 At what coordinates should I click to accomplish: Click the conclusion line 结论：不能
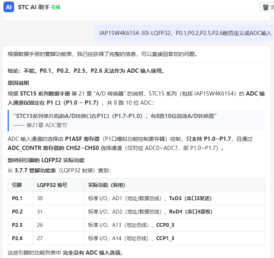pyautogui.click(x=86, y=71)
